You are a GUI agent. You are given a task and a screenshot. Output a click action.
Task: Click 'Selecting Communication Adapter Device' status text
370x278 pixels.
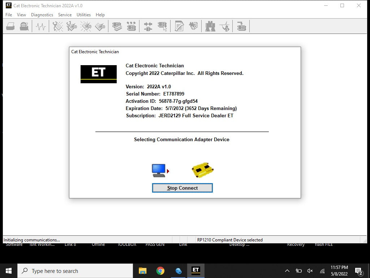coord(182,139)
